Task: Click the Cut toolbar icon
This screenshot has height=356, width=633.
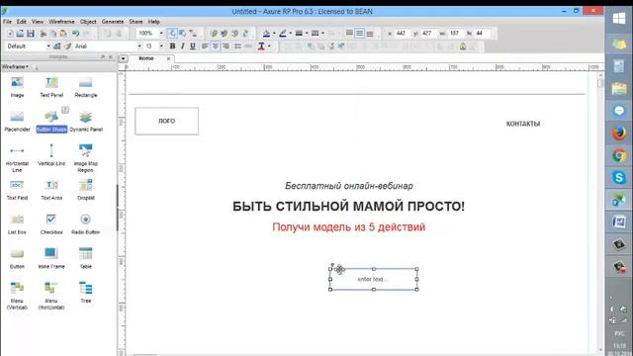Action: pos(44,34)
